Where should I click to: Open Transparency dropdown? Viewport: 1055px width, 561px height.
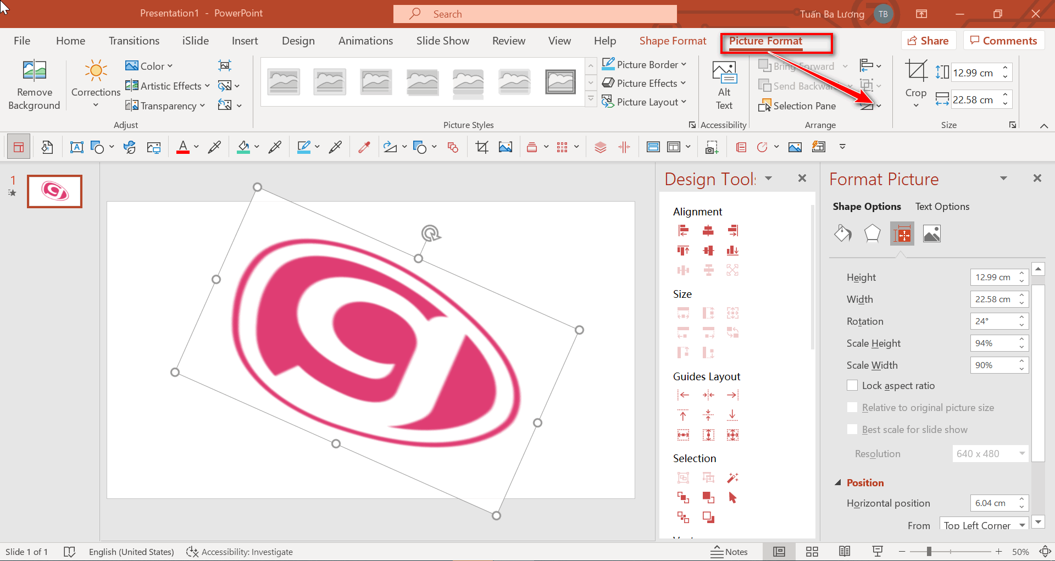coord(165,105)
